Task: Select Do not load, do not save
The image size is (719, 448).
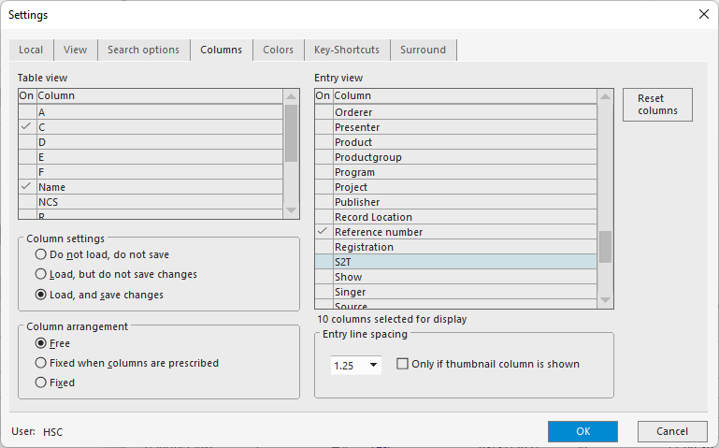Action: (40, 254)
